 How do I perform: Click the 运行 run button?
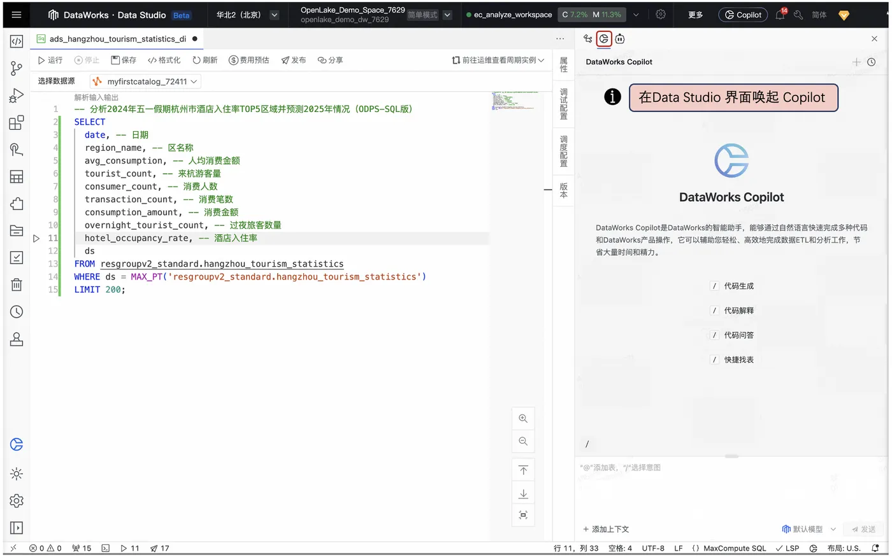coord(50,60)
